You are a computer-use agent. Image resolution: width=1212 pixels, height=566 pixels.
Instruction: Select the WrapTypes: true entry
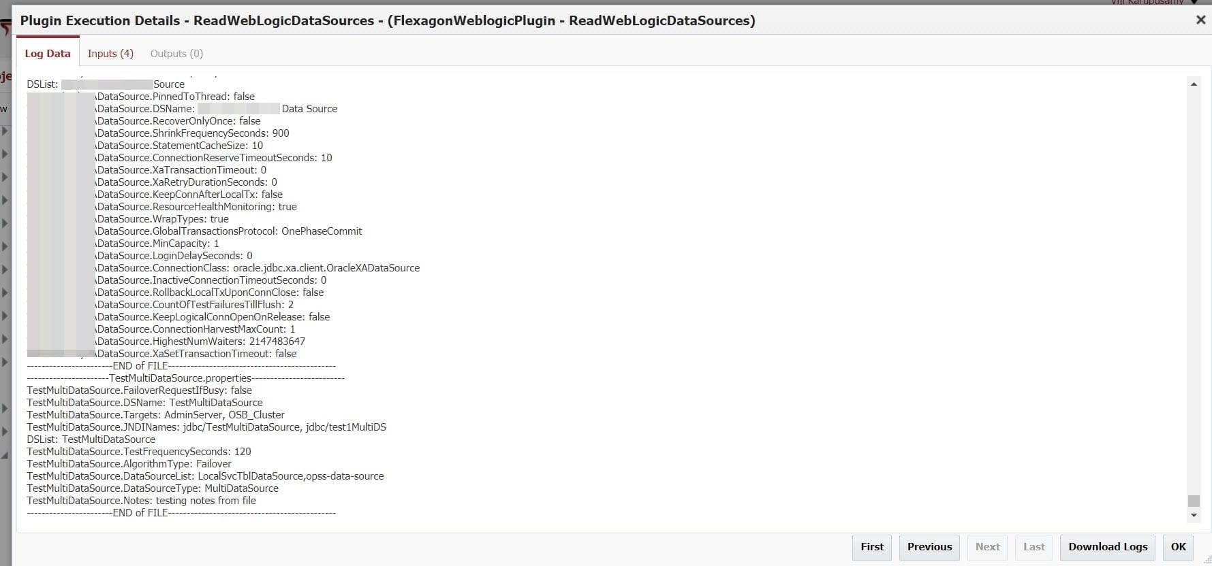162,219
